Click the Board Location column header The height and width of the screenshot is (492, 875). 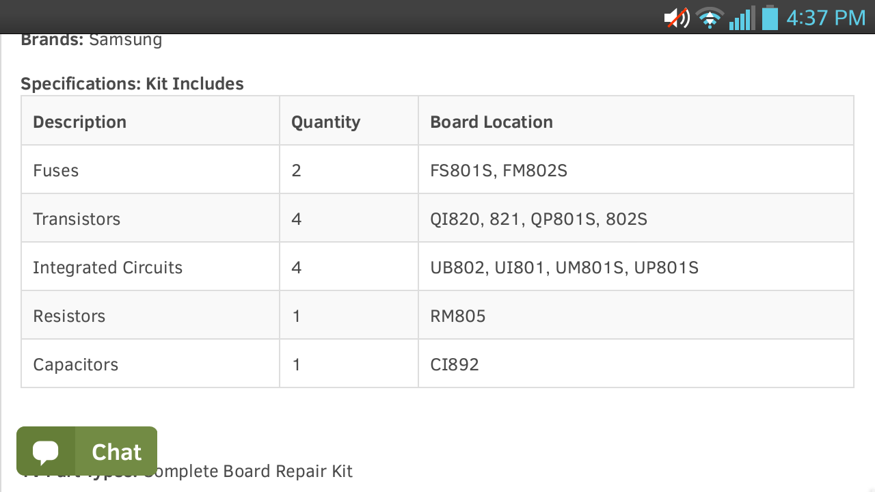click(492, 122)
